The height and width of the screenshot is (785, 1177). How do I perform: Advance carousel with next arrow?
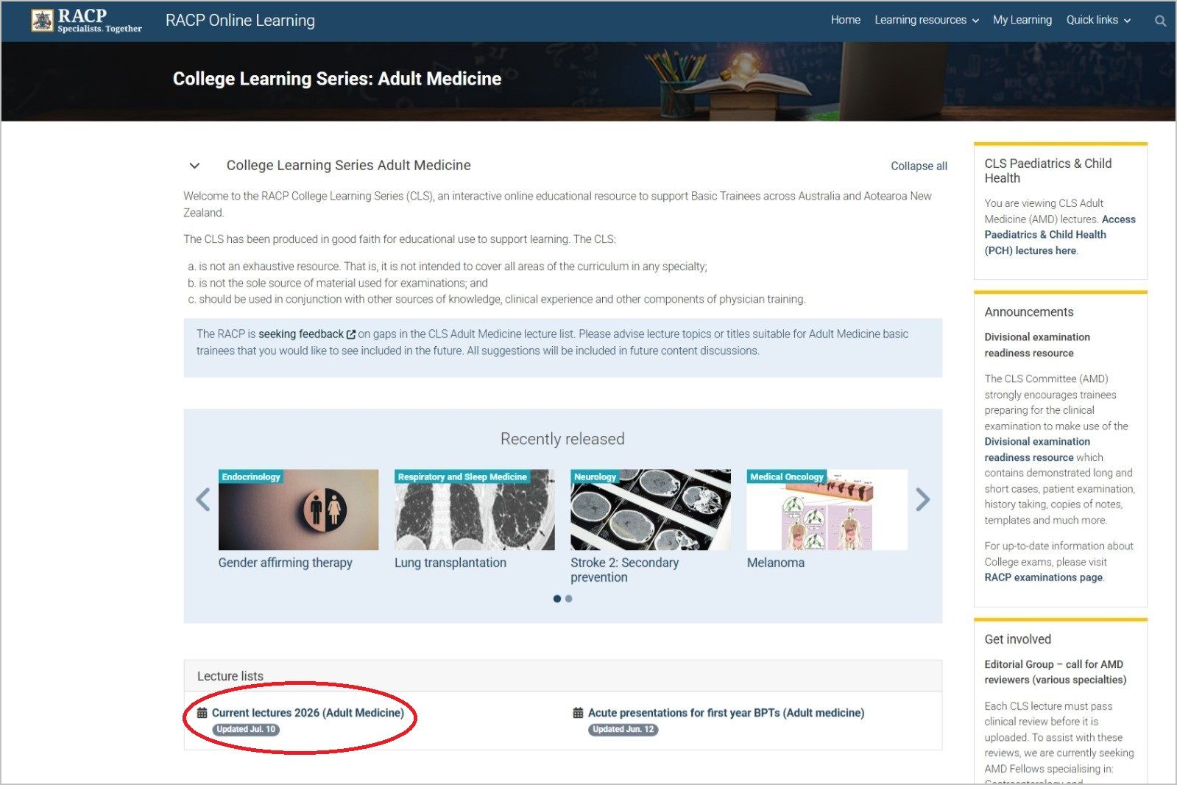click(922, 500)
